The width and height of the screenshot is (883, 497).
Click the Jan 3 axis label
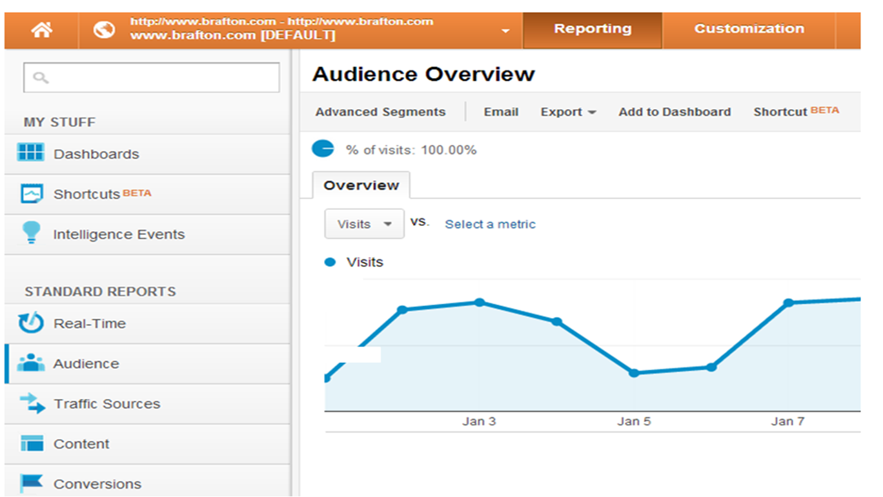(479, 421)
